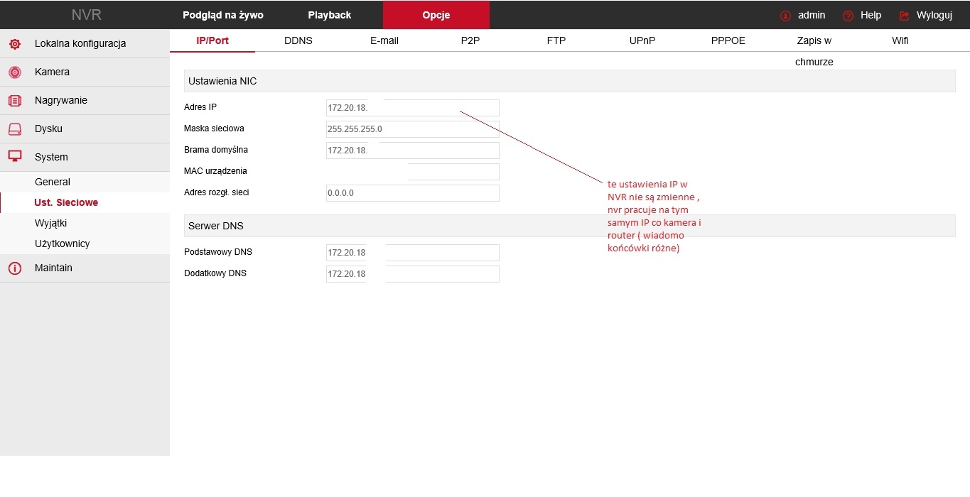Click the Adres rozgł. sieci field
Screen dimensions: 970x497
413,193
